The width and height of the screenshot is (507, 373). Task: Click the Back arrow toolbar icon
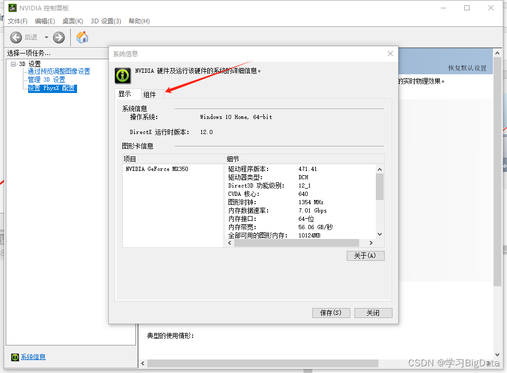(x=16, y=37)
